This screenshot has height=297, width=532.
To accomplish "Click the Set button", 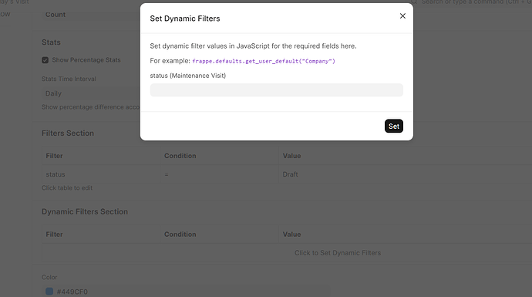I will 393,126.
